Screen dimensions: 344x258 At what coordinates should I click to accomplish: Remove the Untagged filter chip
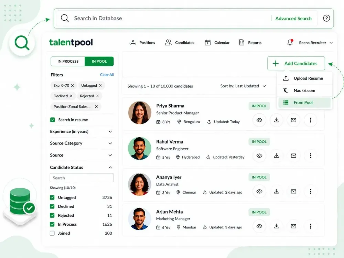(x=100, y=85)
